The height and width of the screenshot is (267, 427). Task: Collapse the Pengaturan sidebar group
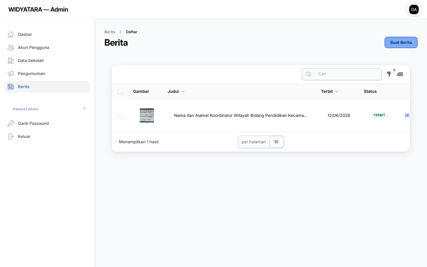[85, 109]
